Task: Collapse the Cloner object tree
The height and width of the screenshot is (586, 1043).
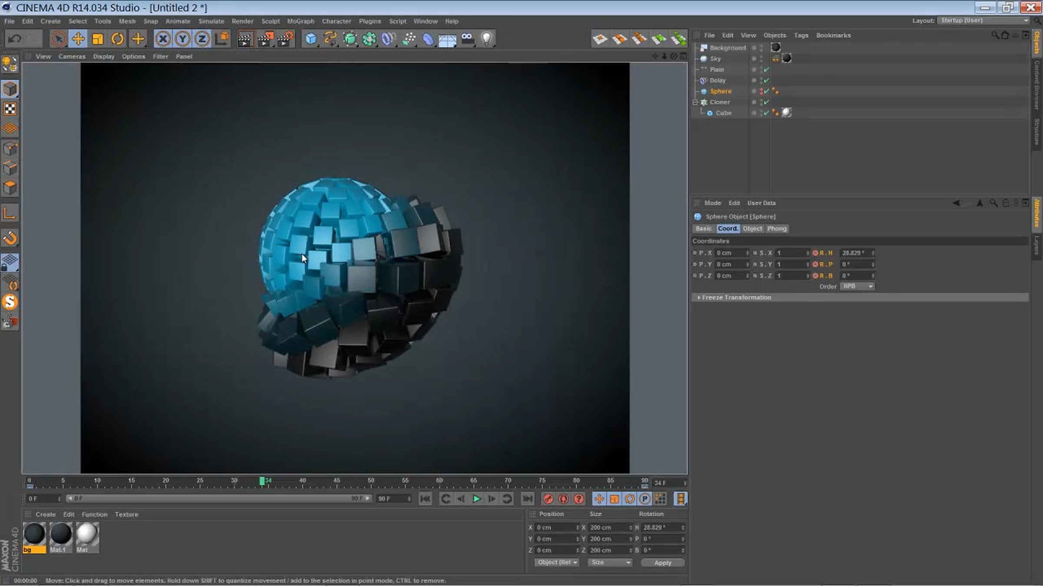Action: click(x=695, y=102)
